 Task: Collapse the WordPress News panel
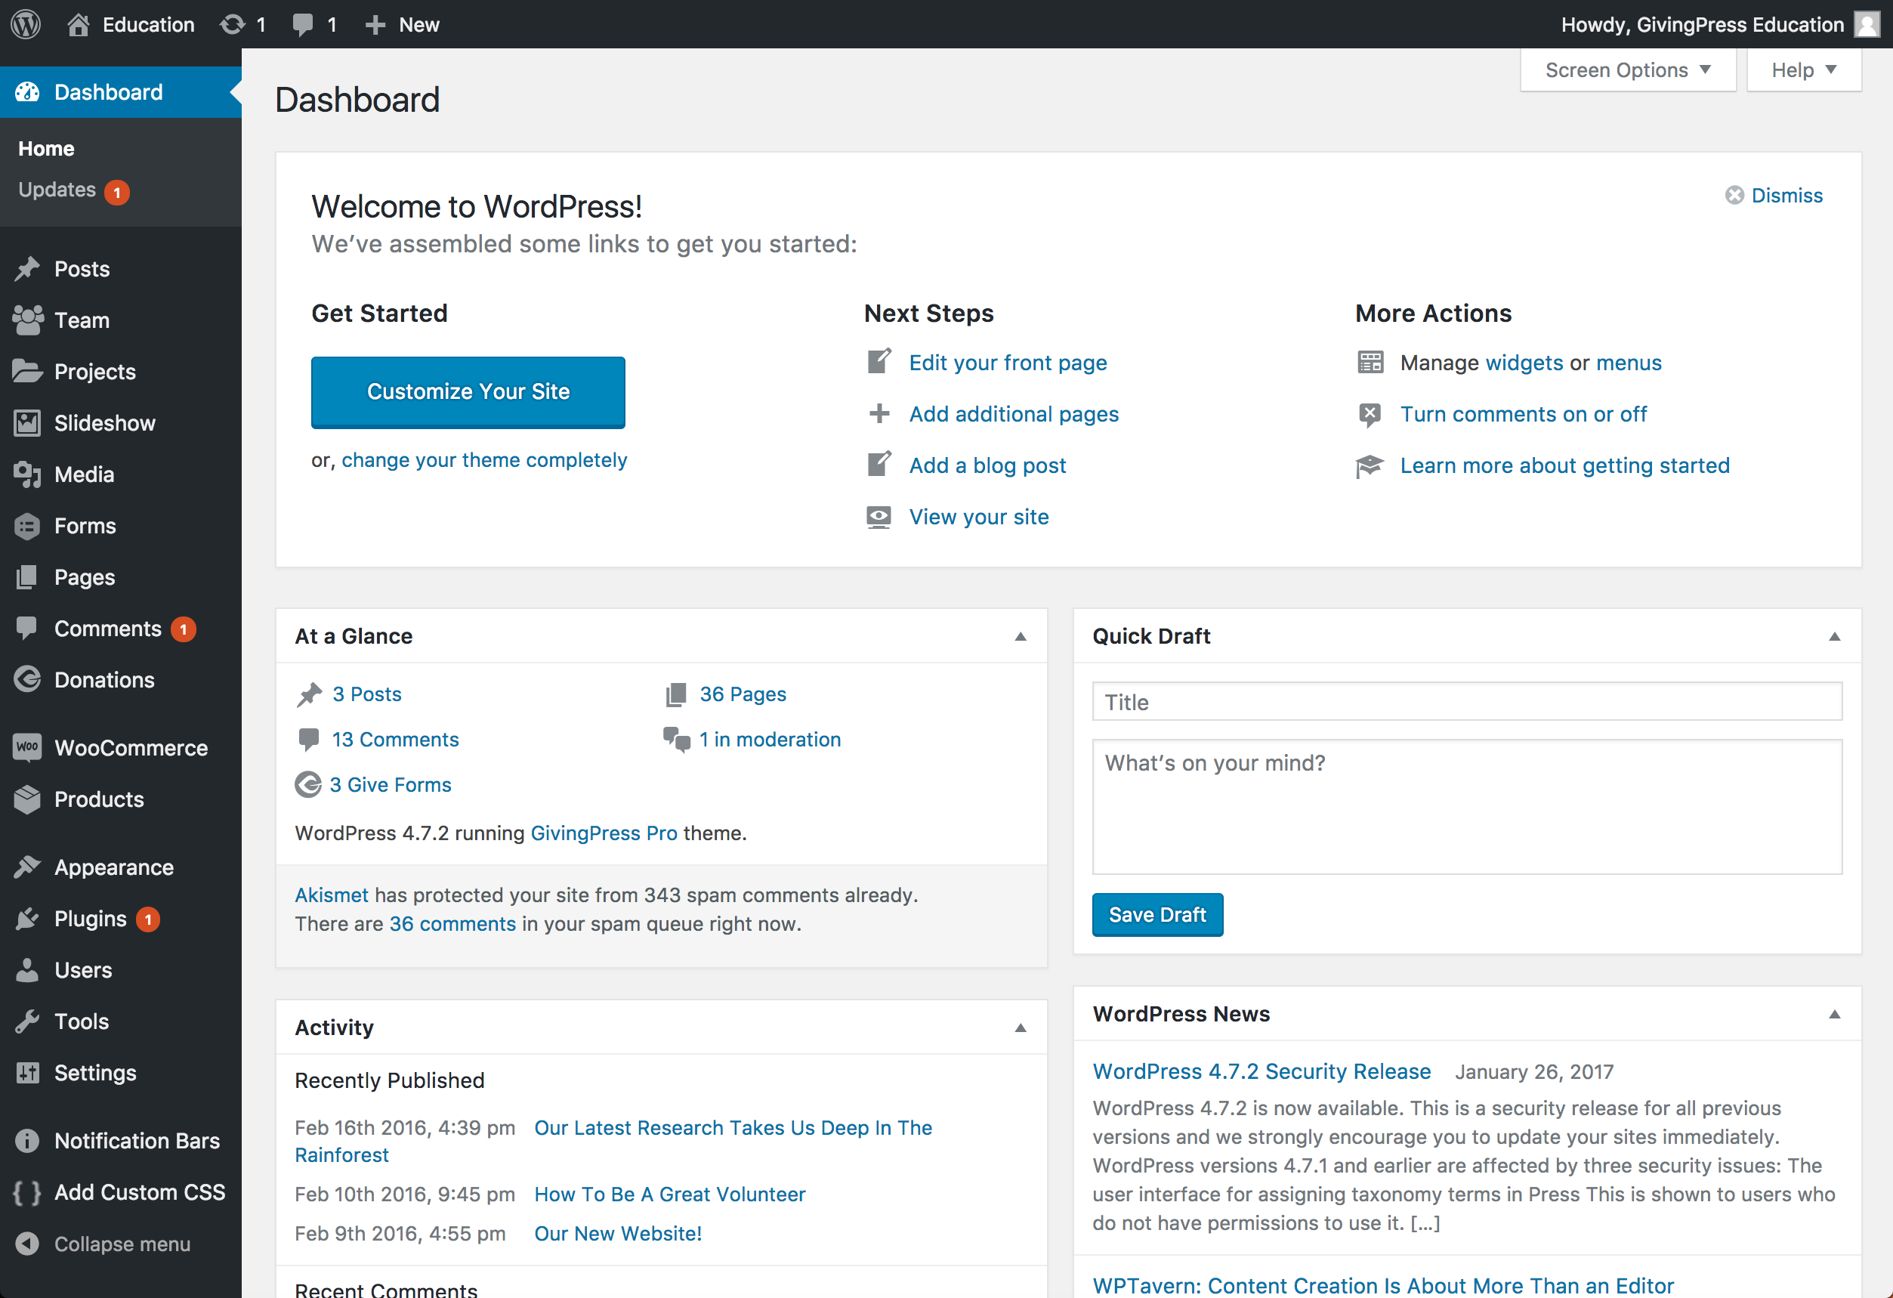[1834, 1015]
